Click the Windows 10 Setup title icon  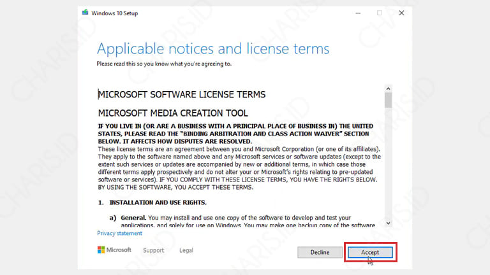pyautogui.click(x=85, y=13)
